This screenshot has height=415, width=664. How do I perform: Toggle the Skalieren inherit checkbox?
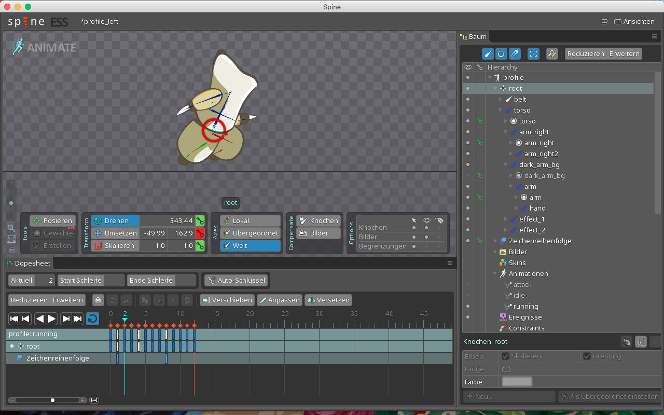click(505, 356)
